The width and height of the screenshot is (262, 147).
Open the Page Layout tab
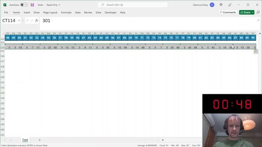50,13
